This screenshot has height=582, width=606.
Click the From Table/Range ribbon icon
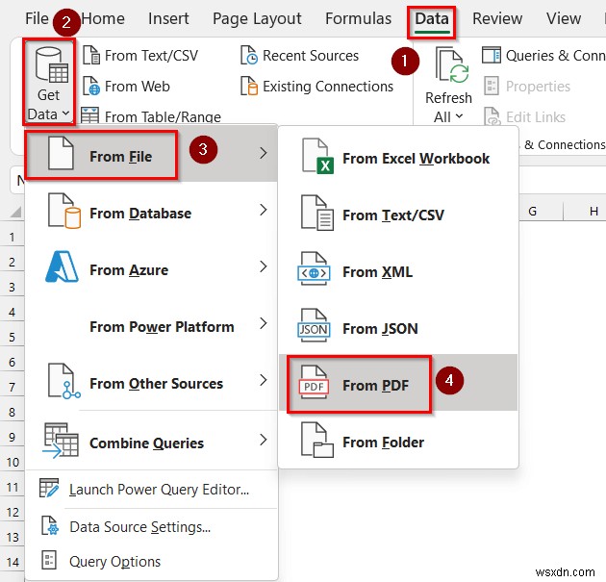point(90,115)
